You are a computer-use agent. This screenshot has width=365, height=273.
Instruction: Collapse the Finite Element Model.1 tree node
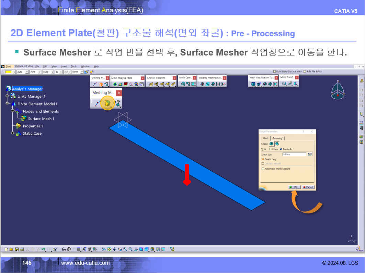[7, 103]
